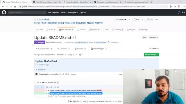Open the Files changed tab
186x104 pixels.
point(99,49)
